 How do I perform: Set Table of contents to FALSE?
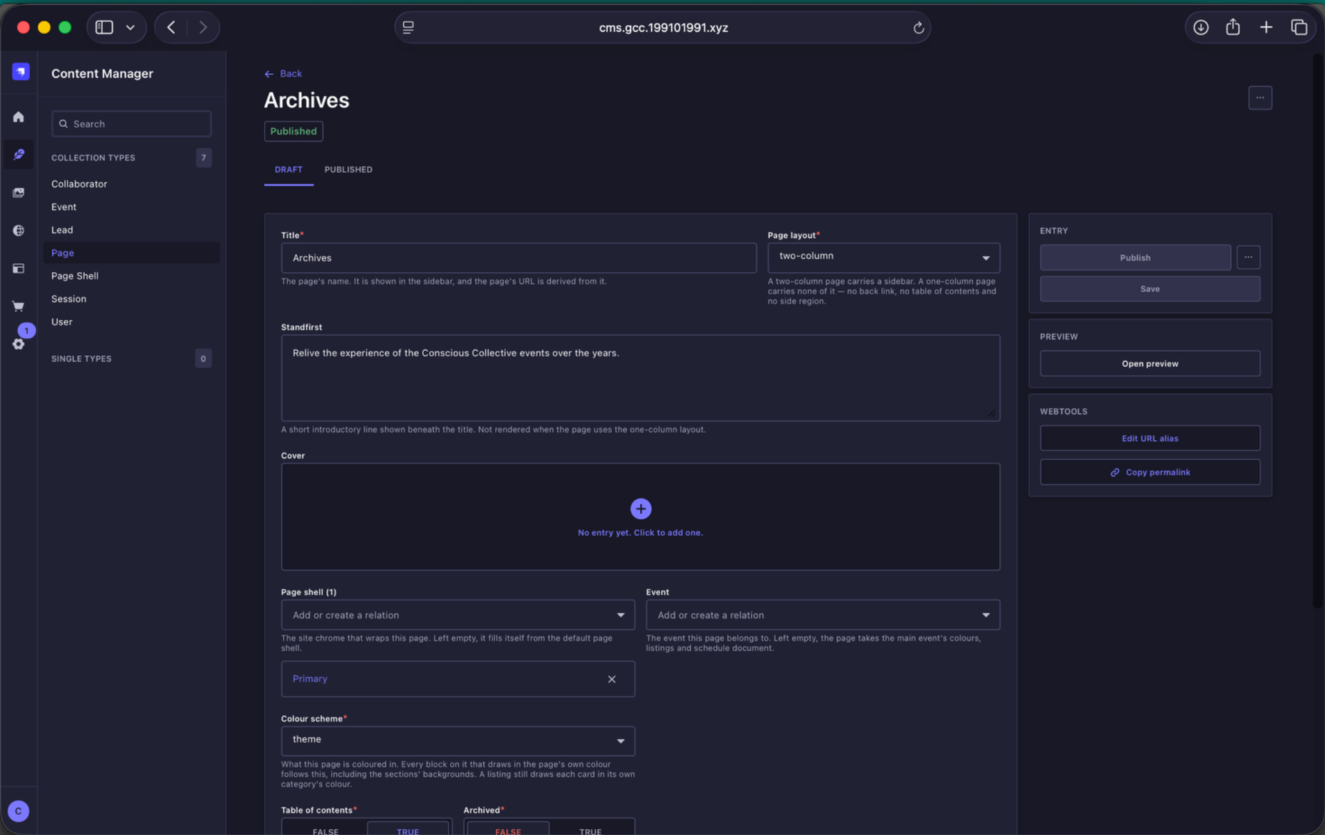point(325,829)
